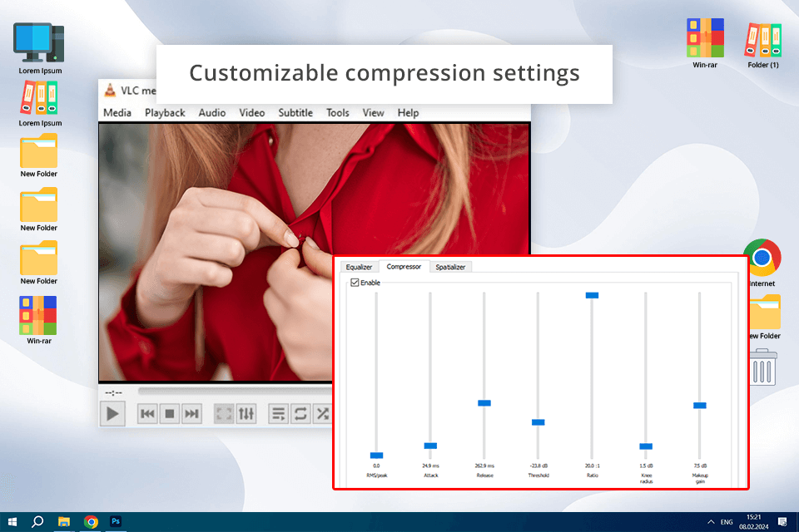The width and height of the screenshot is (799, 532).
Task: Stop playback in VLC
Action: coord(170,414)
